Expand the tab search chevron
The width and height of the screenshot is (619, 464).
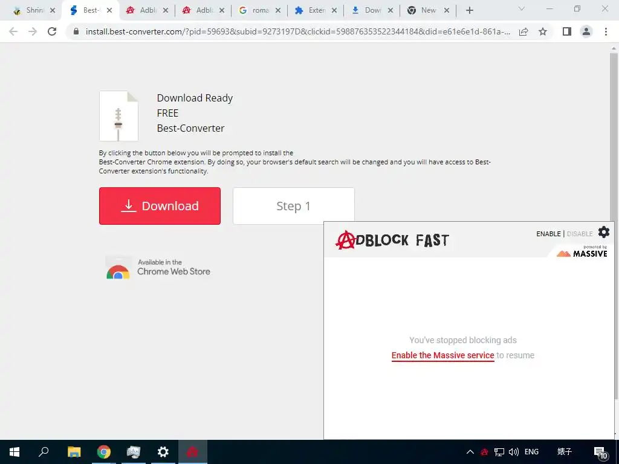522,8
